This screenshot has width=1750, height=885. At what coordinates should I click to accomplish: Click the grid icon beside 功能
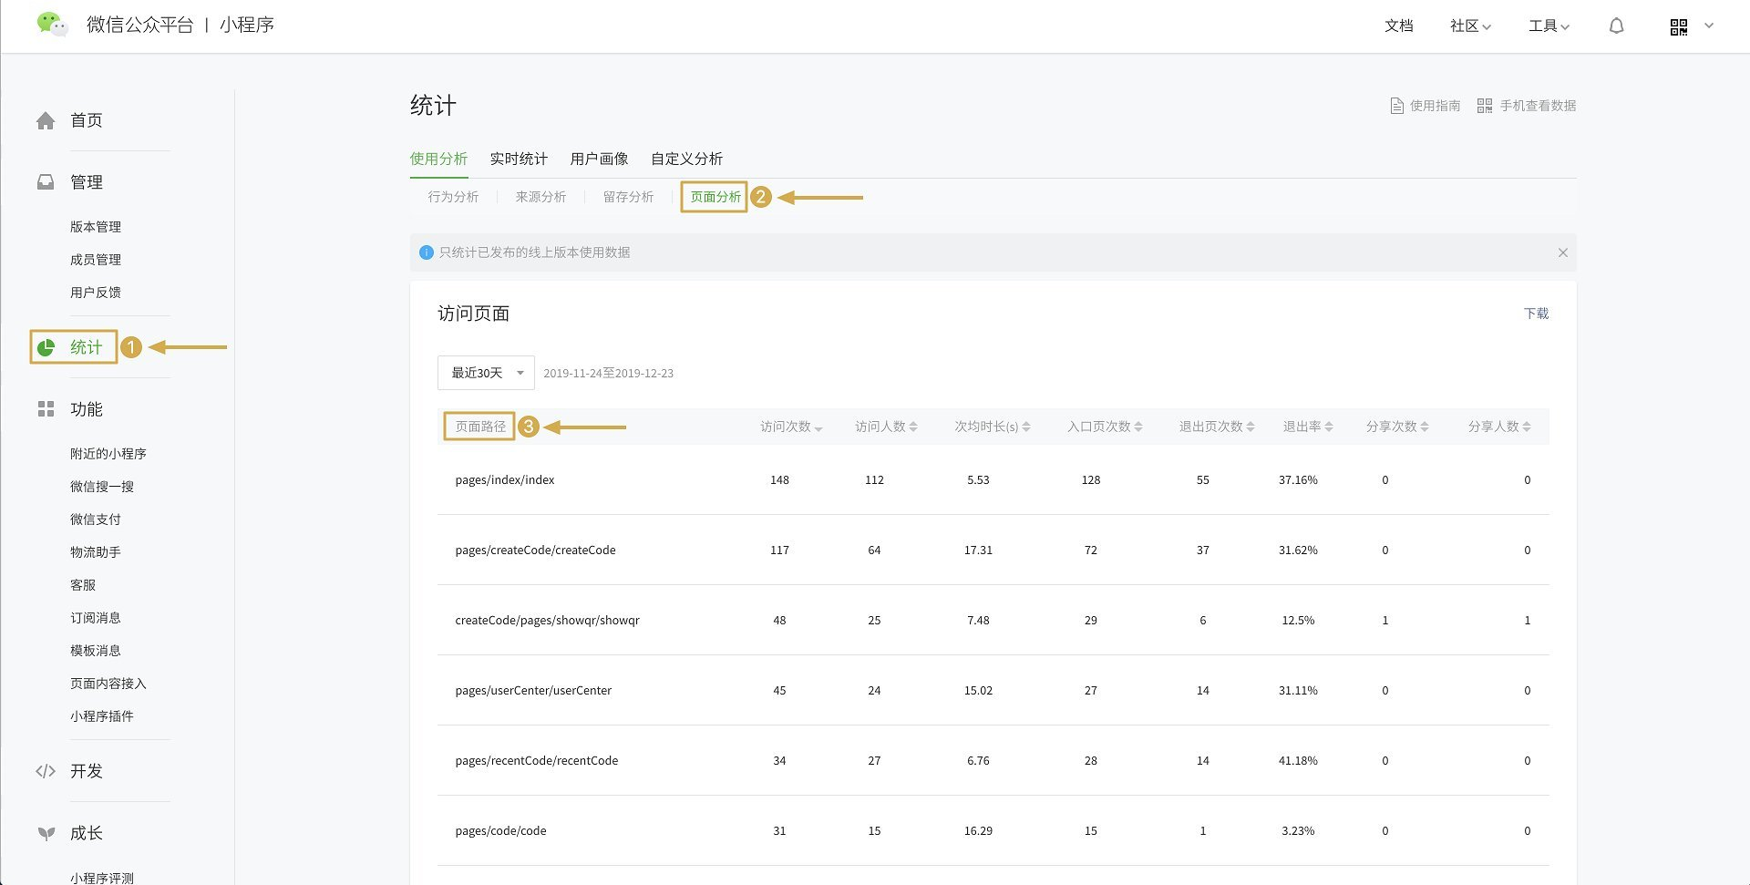[46, 409]
